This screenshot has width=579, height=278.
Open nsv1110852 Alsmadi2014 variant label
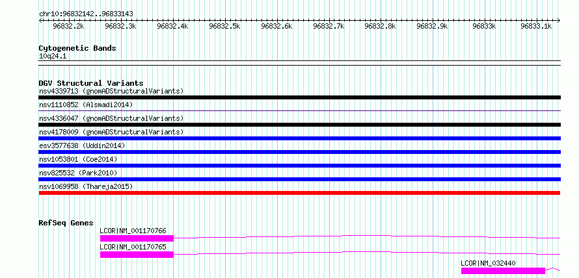click(86, 105)
